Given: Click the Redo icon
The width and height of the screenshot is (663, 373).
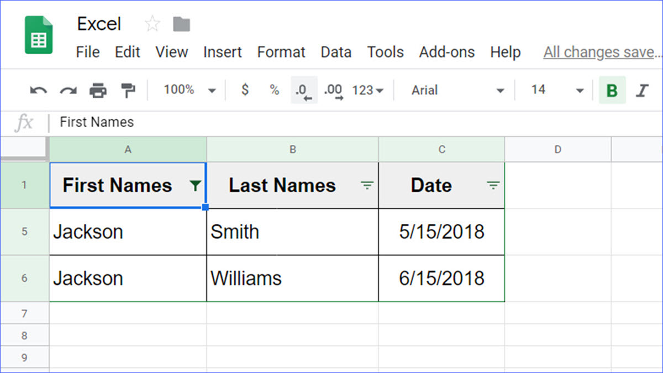Looking at the screenshot, I should coord(67,90).
